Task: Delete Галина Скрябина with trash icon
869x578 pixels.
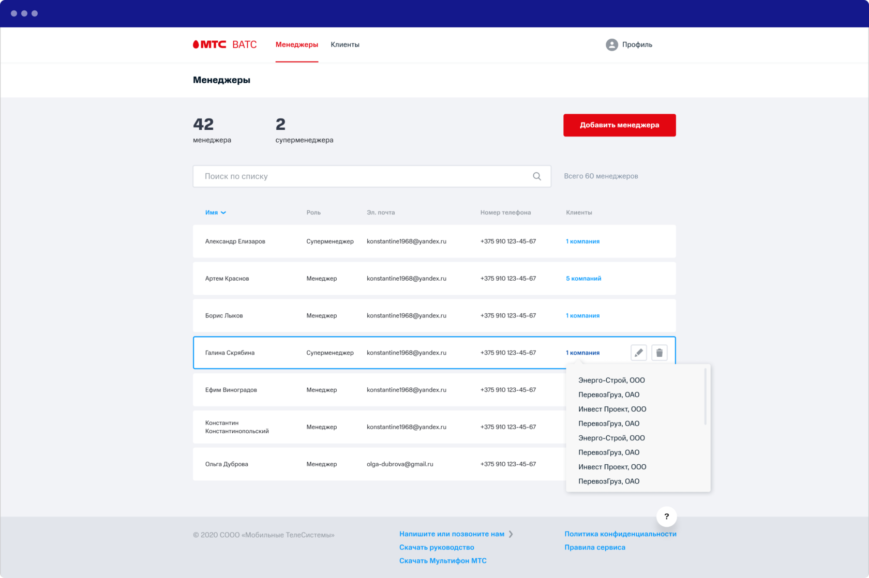Action: point(660,353)
